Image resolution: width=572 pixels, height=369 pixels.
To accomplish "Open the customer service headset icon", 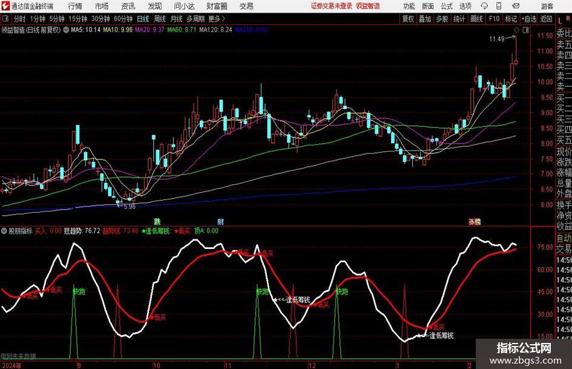I will [484, 6].
